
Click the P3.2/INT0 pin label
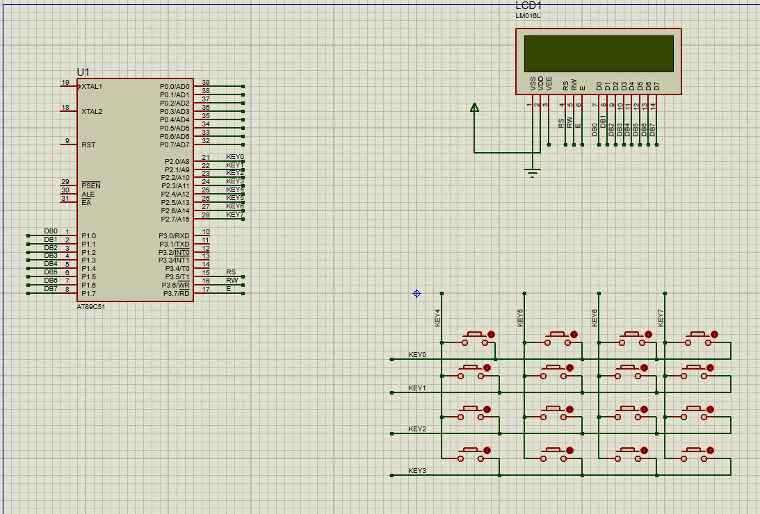[174, 252]
